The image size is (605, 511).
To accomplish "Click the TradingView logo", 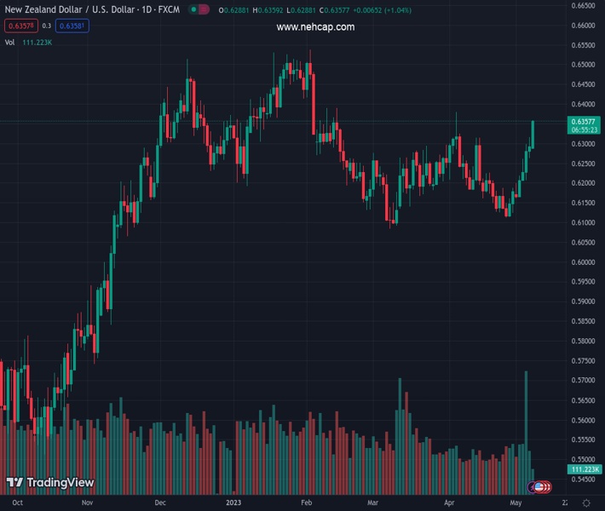I will 50,482.
